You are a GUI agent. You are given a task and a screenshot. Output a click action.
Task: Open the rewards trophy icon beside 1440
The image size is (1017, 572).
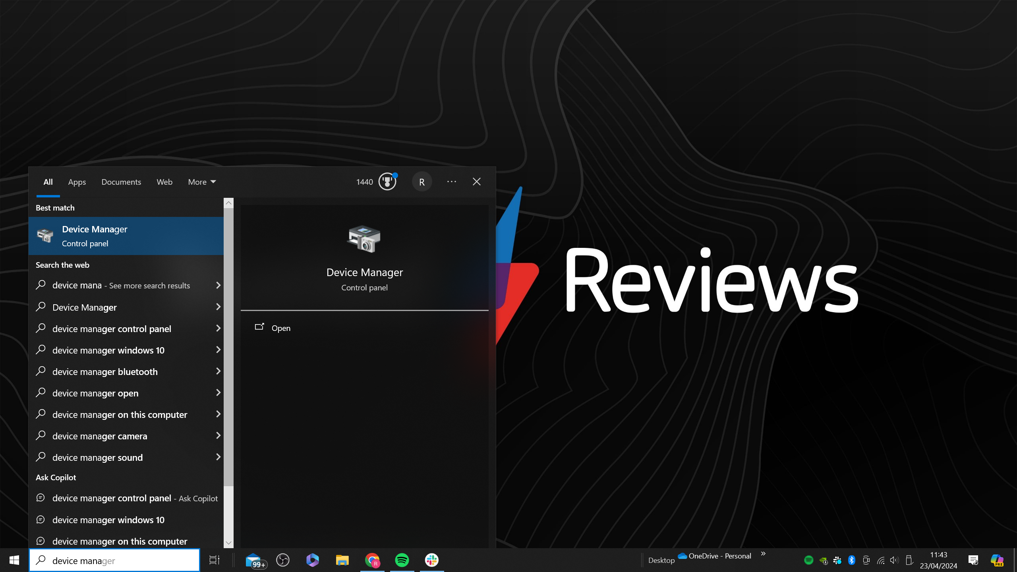tap(387, 182)
